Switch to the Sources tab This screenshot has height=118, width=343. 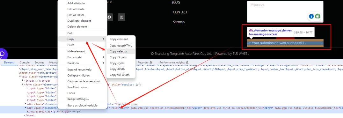[40, 63]
